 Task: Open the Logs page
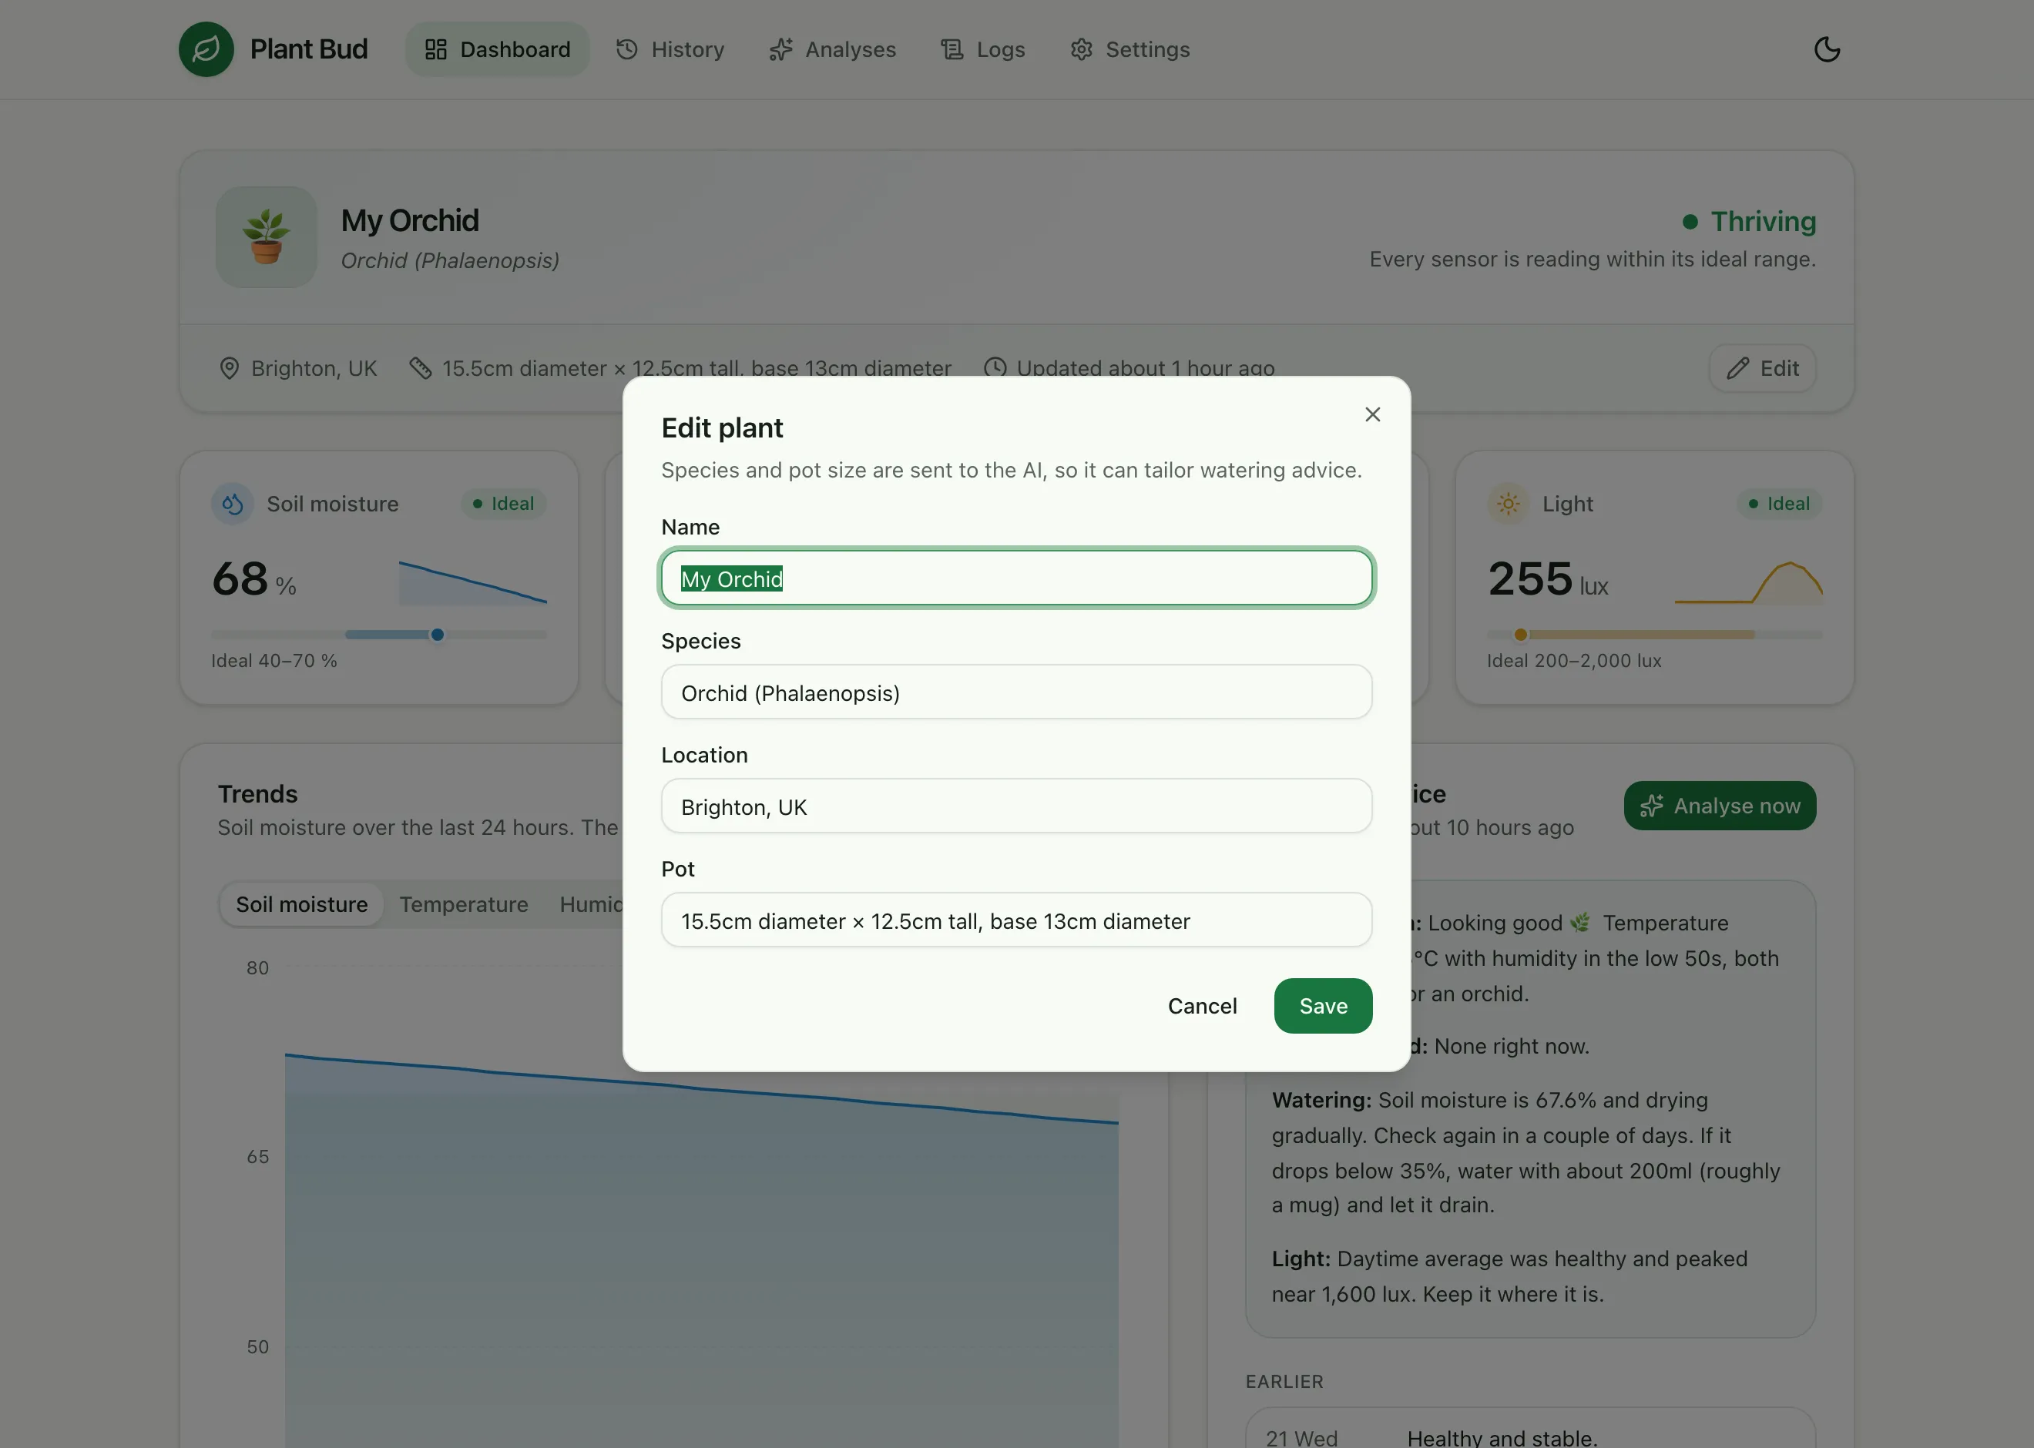pos(984,49)
